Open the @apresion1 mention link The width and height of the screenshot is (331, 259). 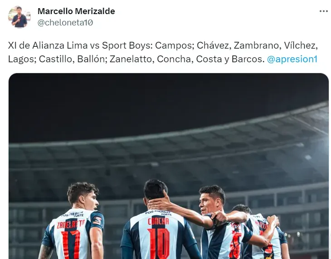[x=292, y=59]
